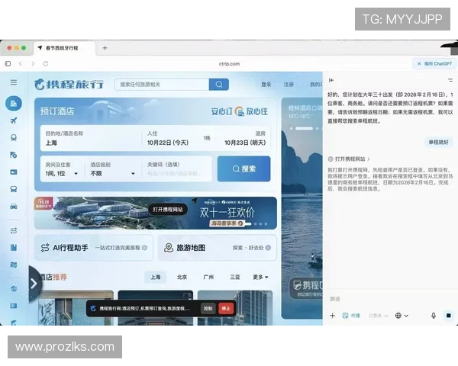Toggle the 代理 agent mode
This screenshot has height=366, width=458.
351,316
